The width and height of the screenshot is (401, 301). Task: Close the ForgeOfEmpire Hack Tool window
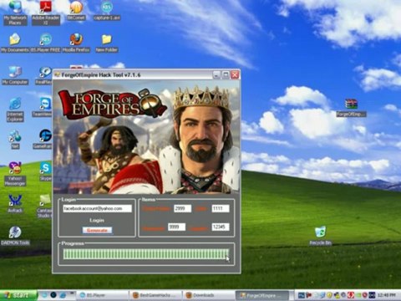coord(235,75)
